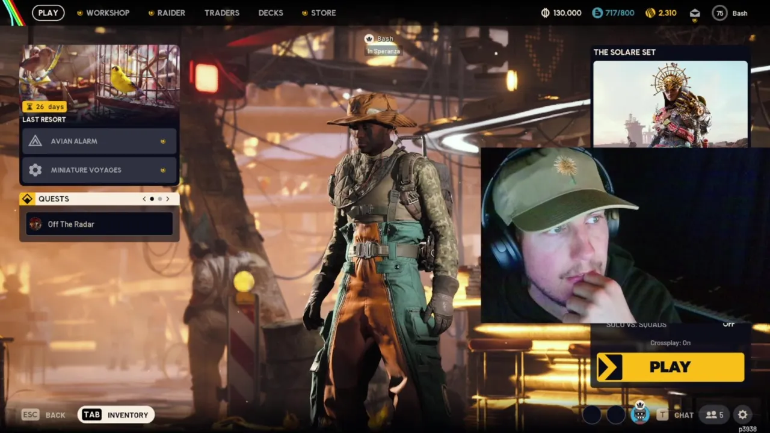Click the level 75 profile badge
The height and width of the screenshot is (433, 770).
(x=719, y=13)
